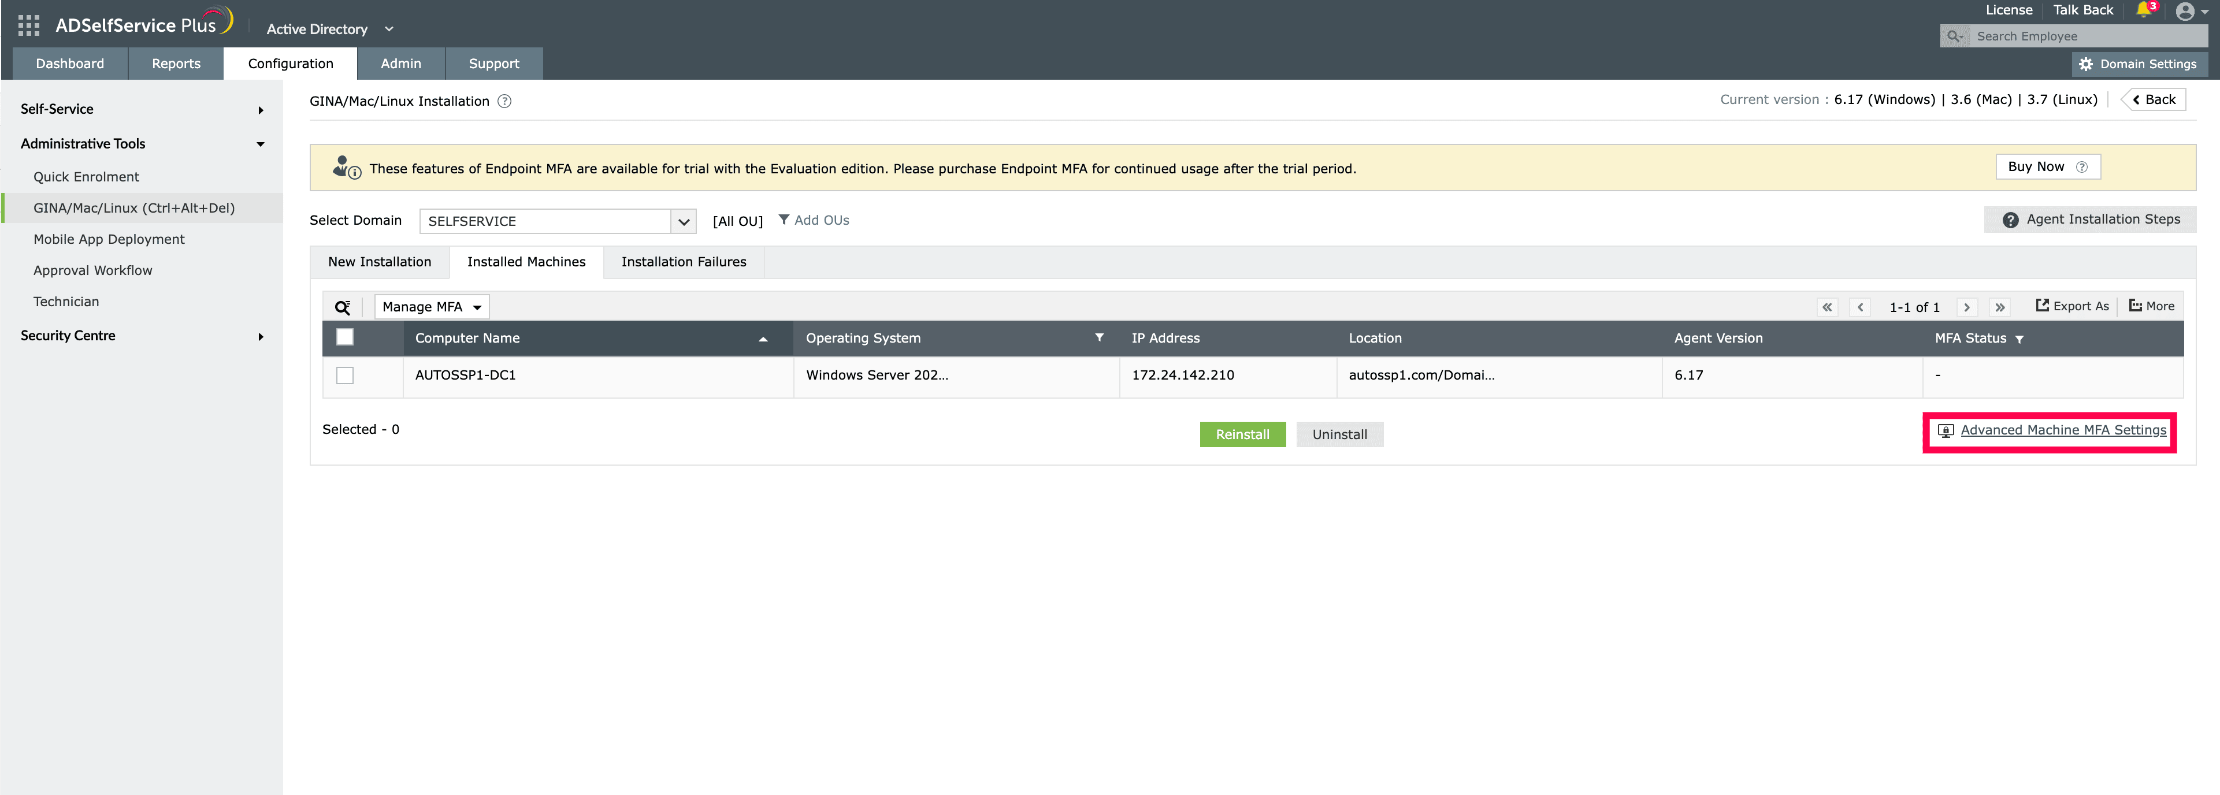Screen dimensions: 2220x795
Task: Click the Search Employee magnifier icon
Action: click(1955, 36)
